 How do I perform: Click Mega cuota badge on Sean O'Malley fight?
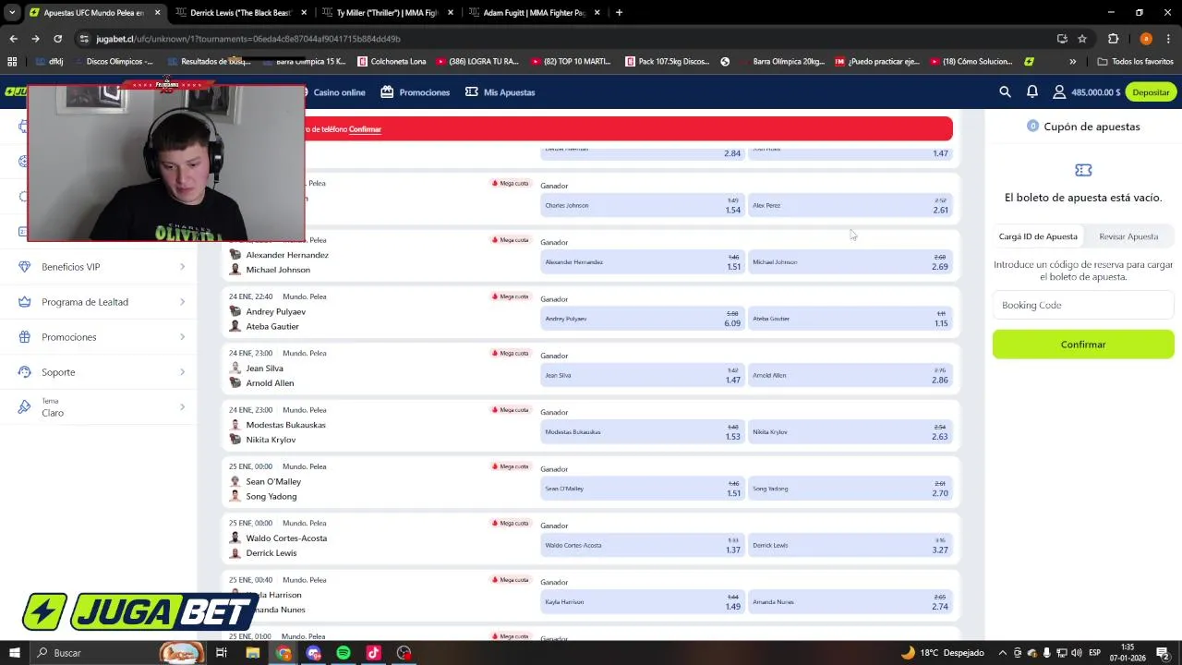pos(511,466)
